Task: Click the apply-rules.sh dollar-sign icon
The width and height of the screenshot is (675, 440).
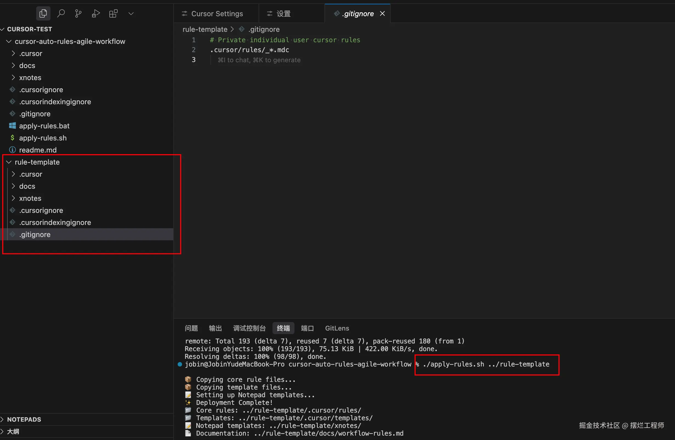Action: [13, 138]
